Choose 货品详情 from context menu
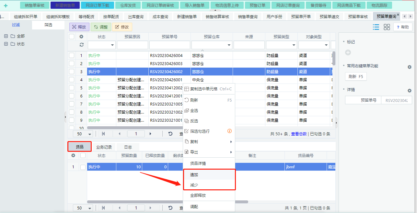This screenshot has height=213, width=417. pos(209,163)
